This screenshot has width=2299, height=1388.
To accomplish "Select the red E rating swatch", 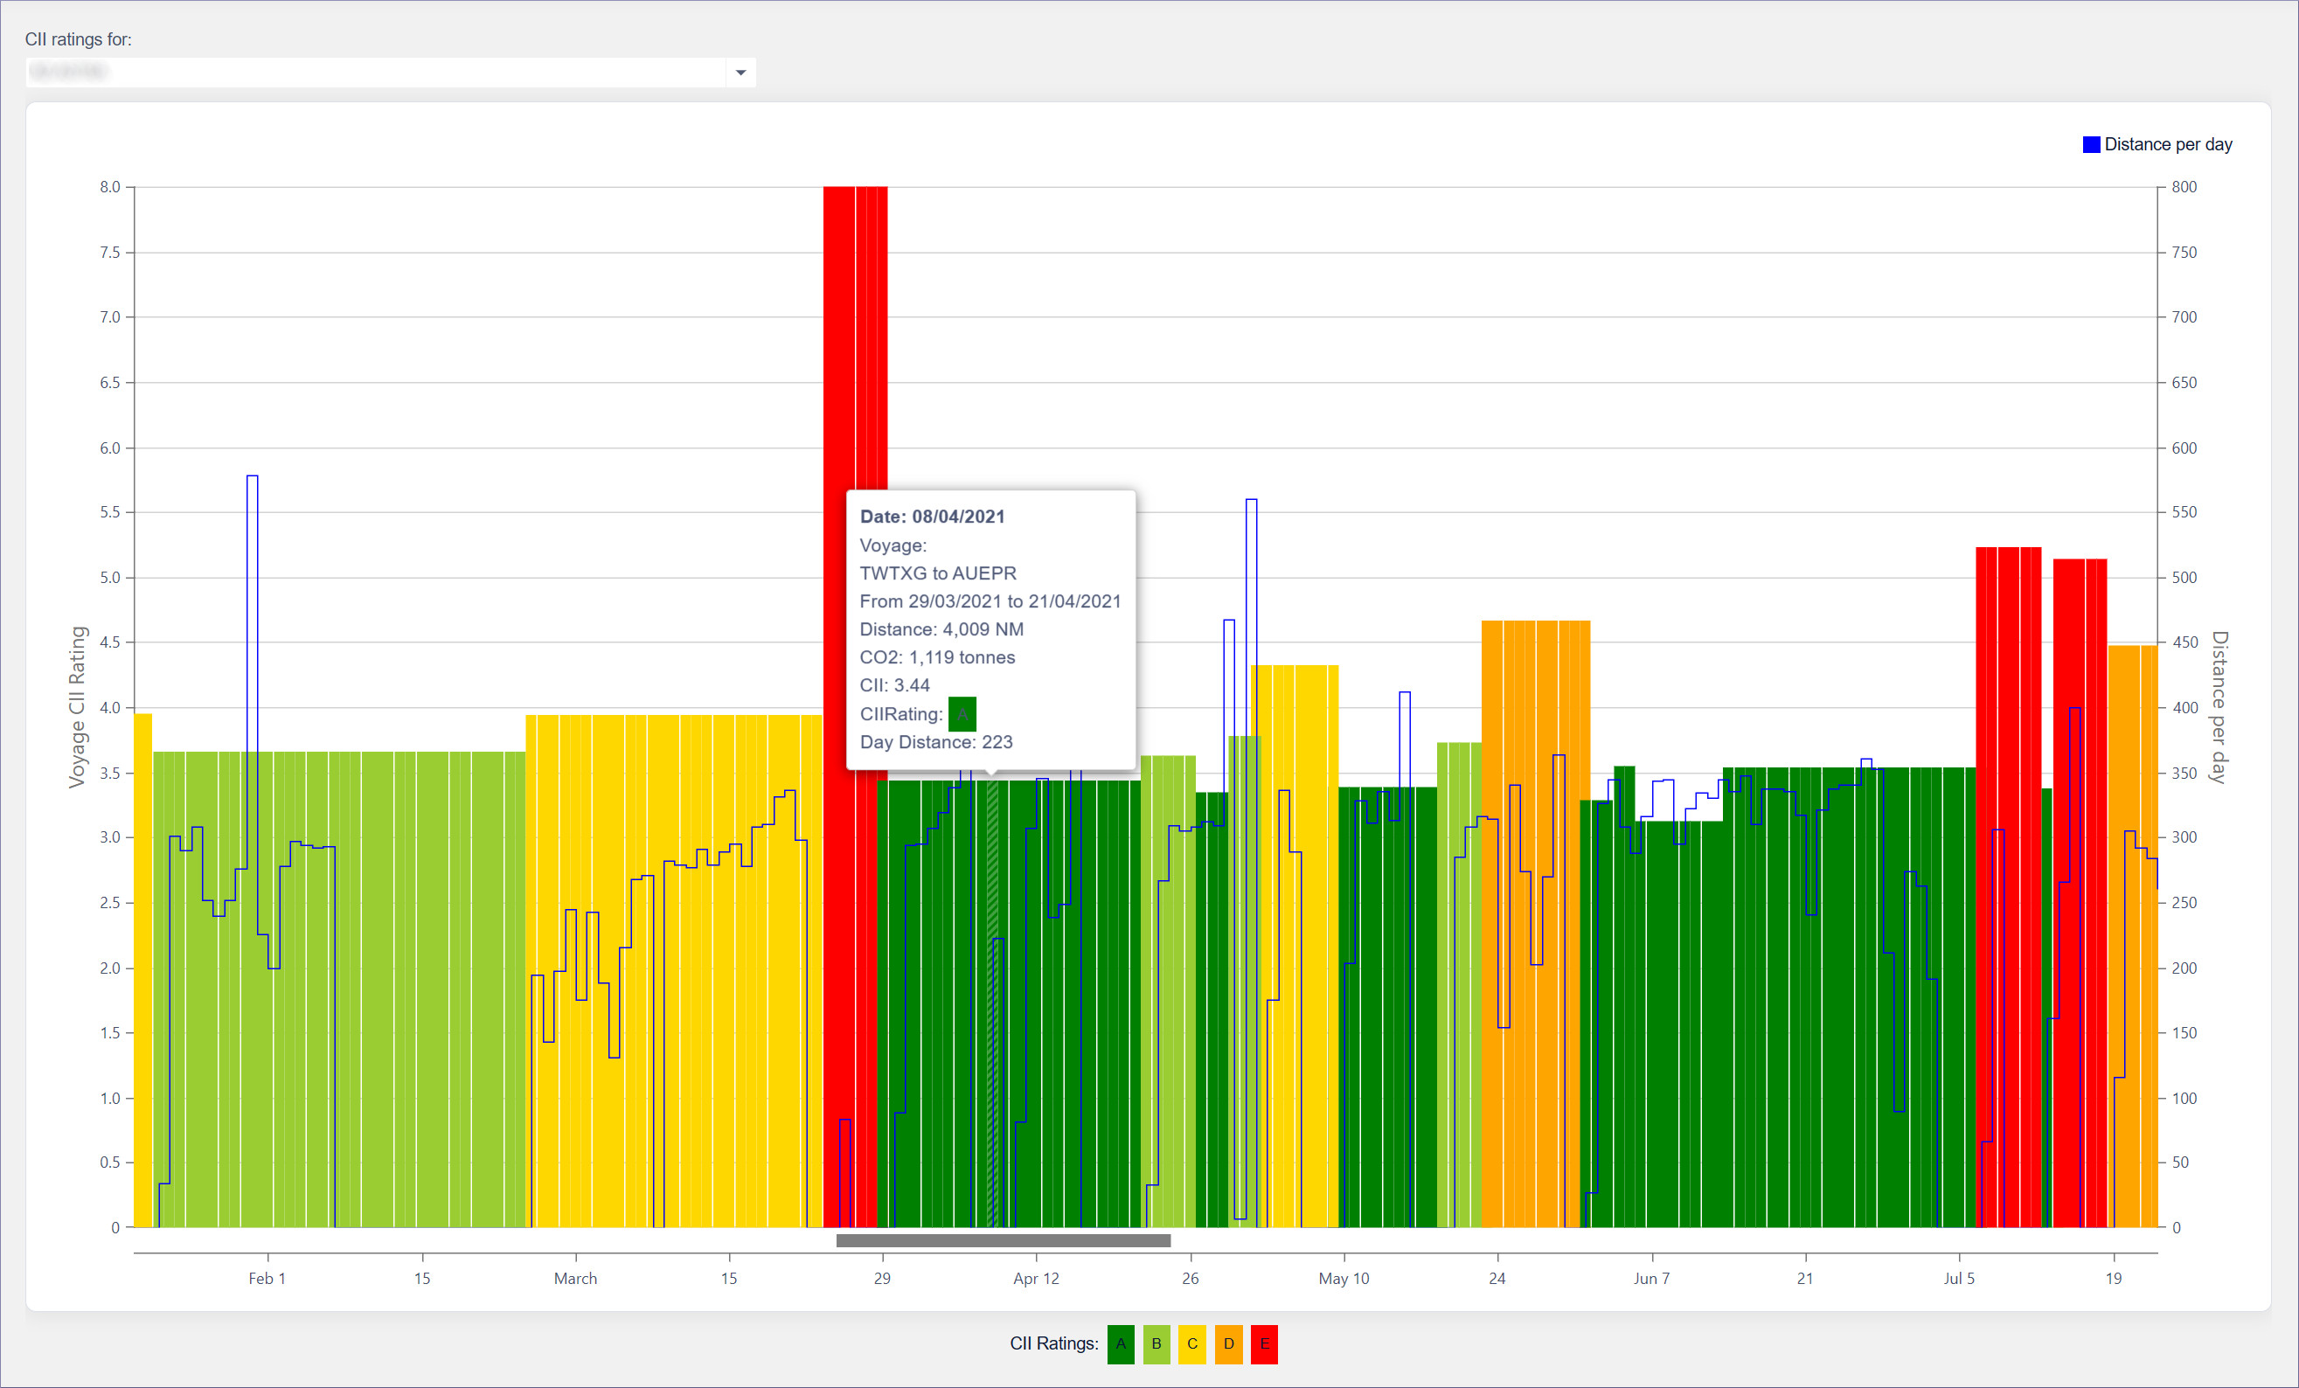I will [1263, 1344].
